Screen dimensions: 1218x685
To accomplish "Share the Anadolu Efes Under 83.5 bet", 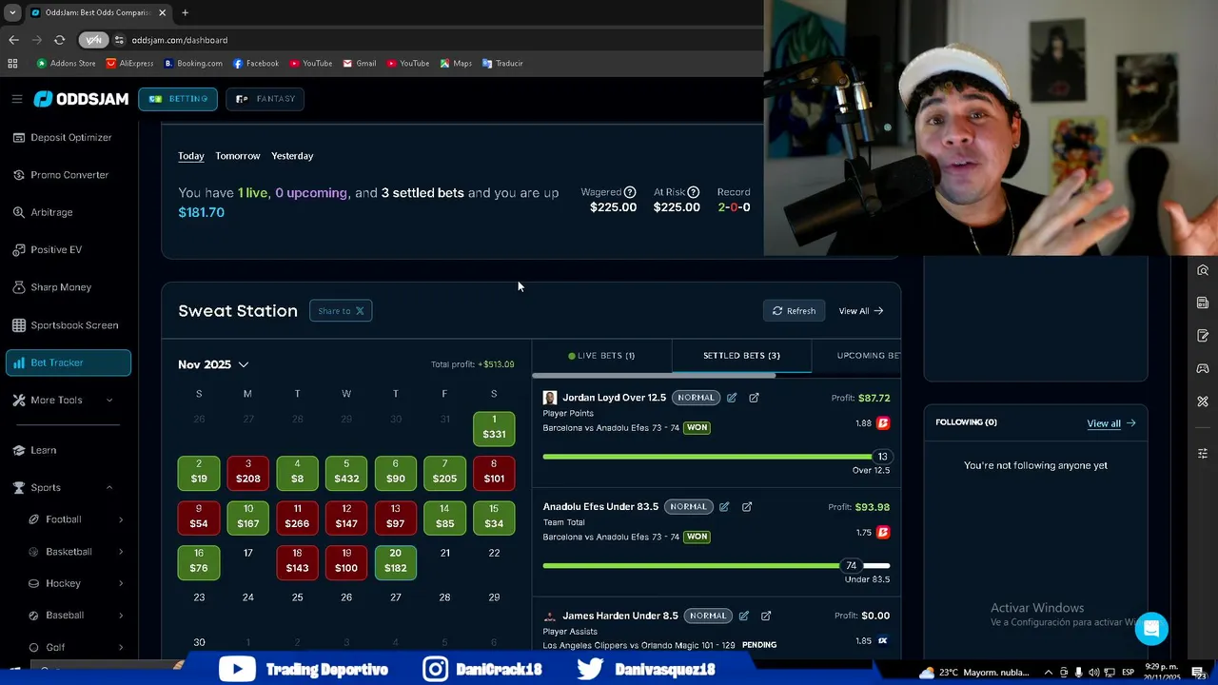I will (x=747, y=507).
